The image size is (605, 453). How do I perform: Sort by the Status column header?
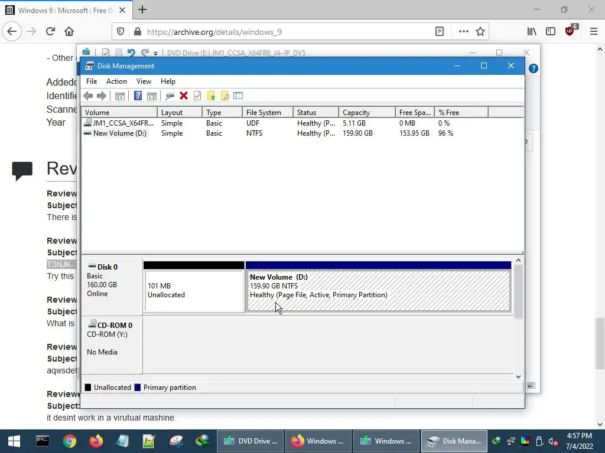[x=316, y=113]
